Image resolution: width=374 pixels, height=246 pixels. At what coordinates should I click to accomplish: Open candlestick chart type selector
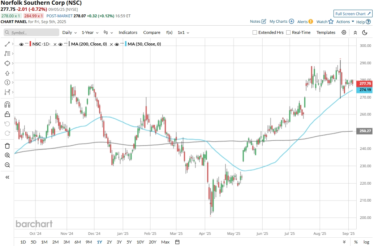(x=108, y=32)
